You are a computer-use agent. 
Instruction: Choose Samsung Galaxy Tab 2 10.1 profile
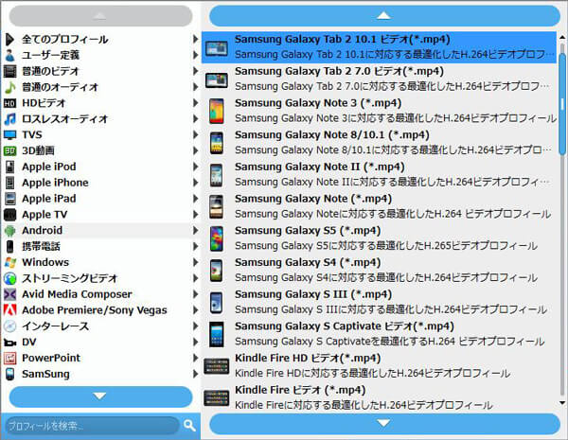tap(379, 47)
